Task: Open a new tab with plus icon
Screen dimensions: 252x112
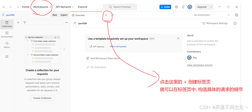Action: (x=106, y=15)
